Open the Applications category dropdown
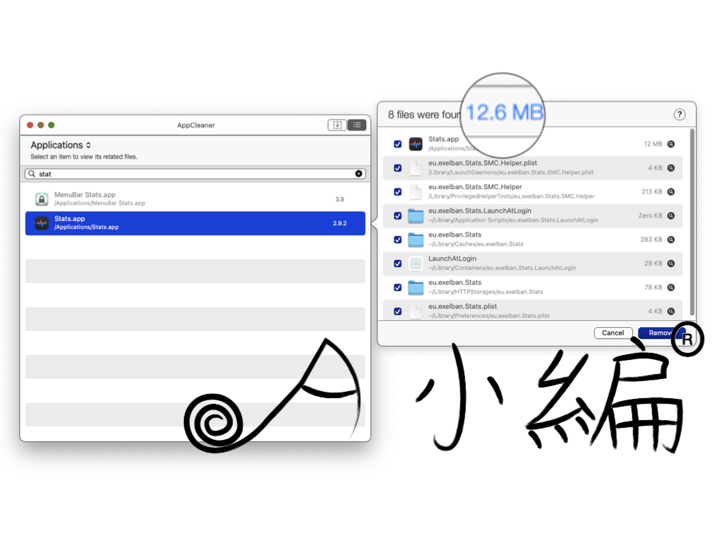725x544 pixels. click(x=61, y=144)
